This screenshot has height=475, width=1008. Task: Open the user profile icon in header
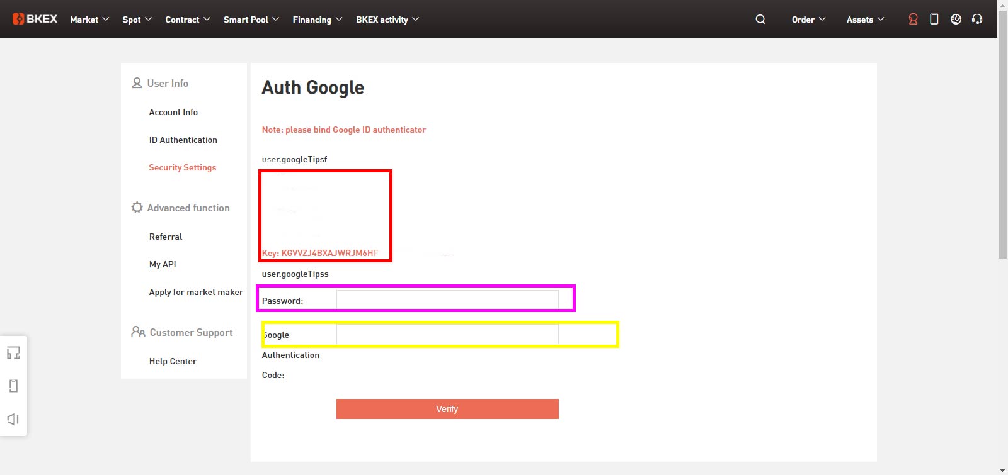point(913,20)
